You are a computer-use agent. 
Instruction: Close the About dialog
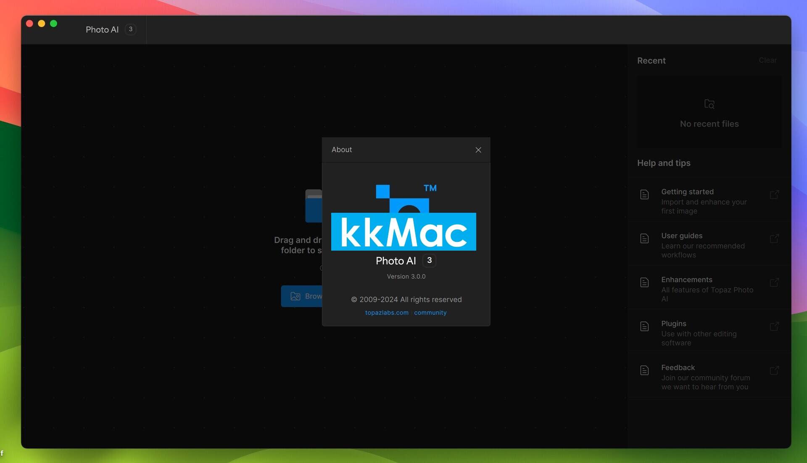coord(478,150)
